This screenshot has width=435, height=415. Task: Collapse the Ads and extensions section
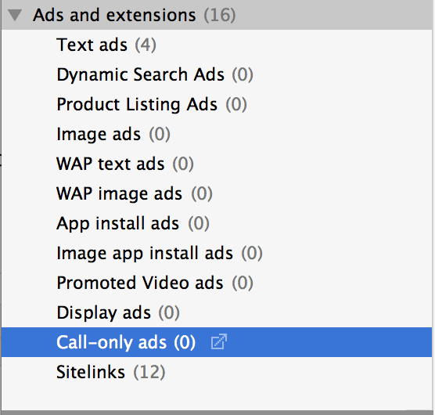point(15,15)
